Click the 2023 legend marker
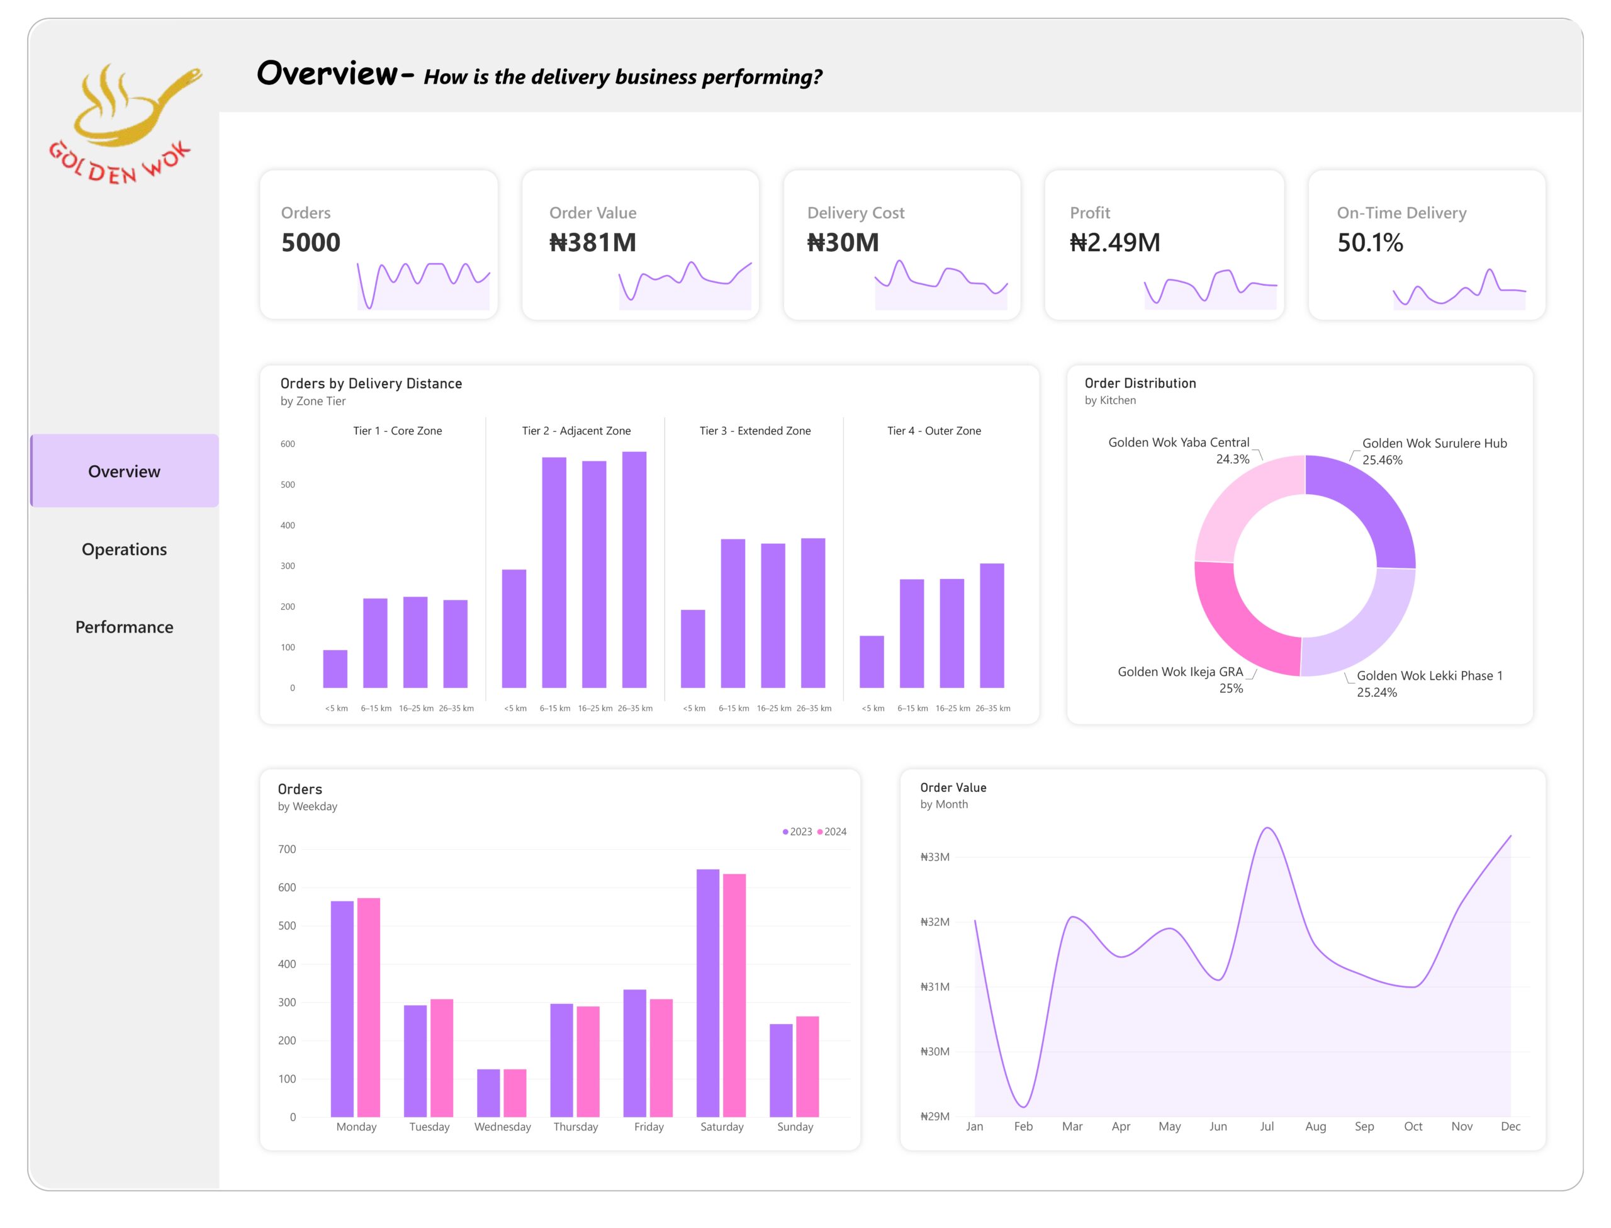The height and width of the screenshot is (1228, 1611). [785, 832]
